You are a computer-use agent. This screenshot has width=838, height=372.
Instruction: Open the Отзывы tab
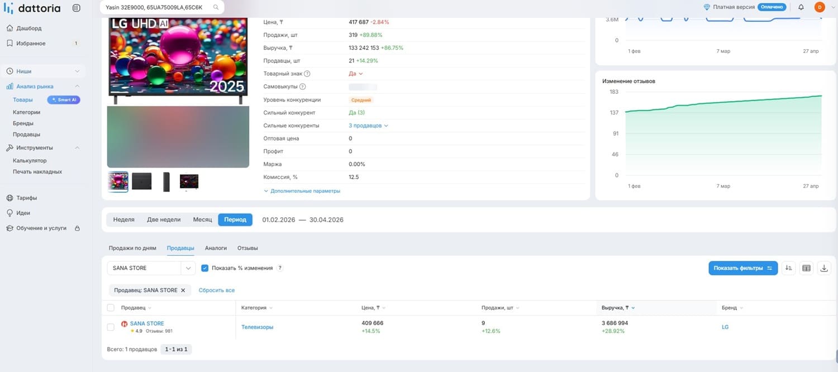[247, 248]
